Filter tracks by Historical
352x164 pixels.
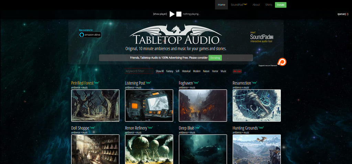[186, 71]
